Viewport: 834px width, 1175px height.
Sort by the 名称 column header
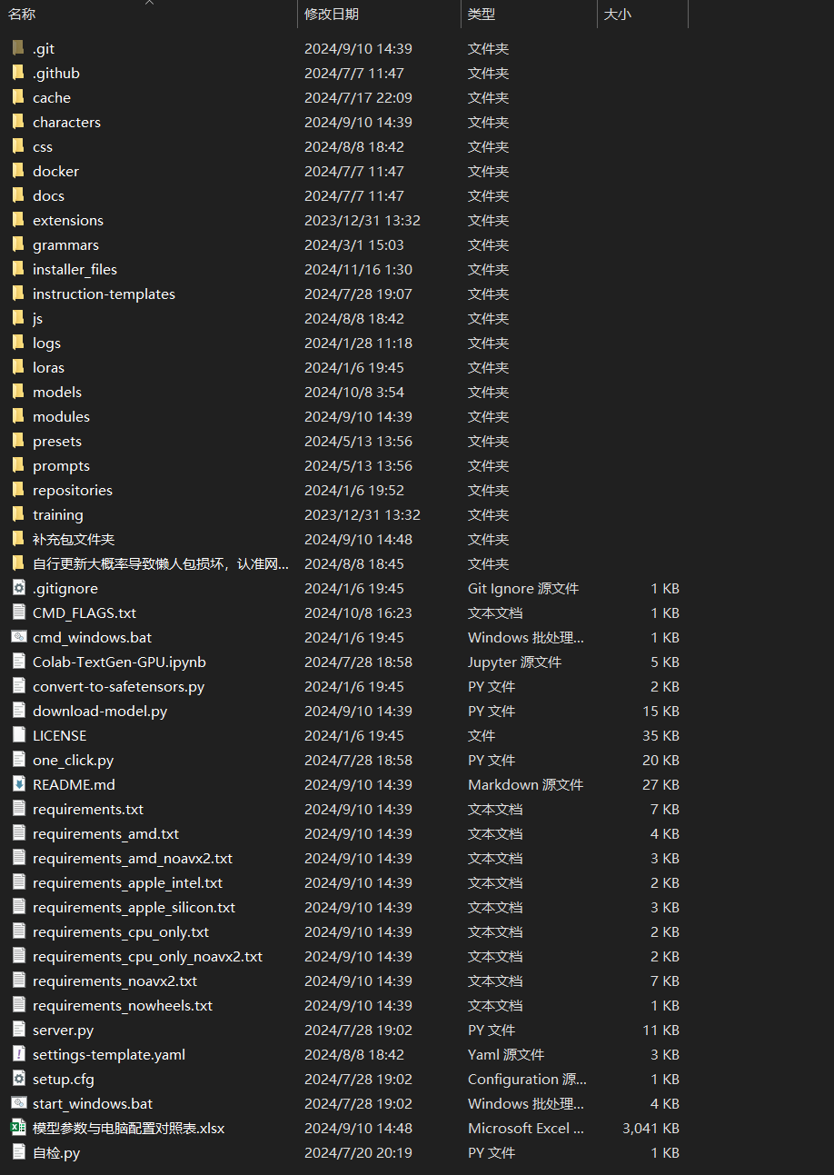click(x=22, y=14)
